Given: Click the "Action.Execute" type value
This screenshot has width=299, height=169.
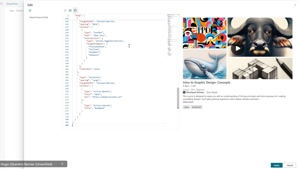Looking at the screenshot, I should (102, 106).
